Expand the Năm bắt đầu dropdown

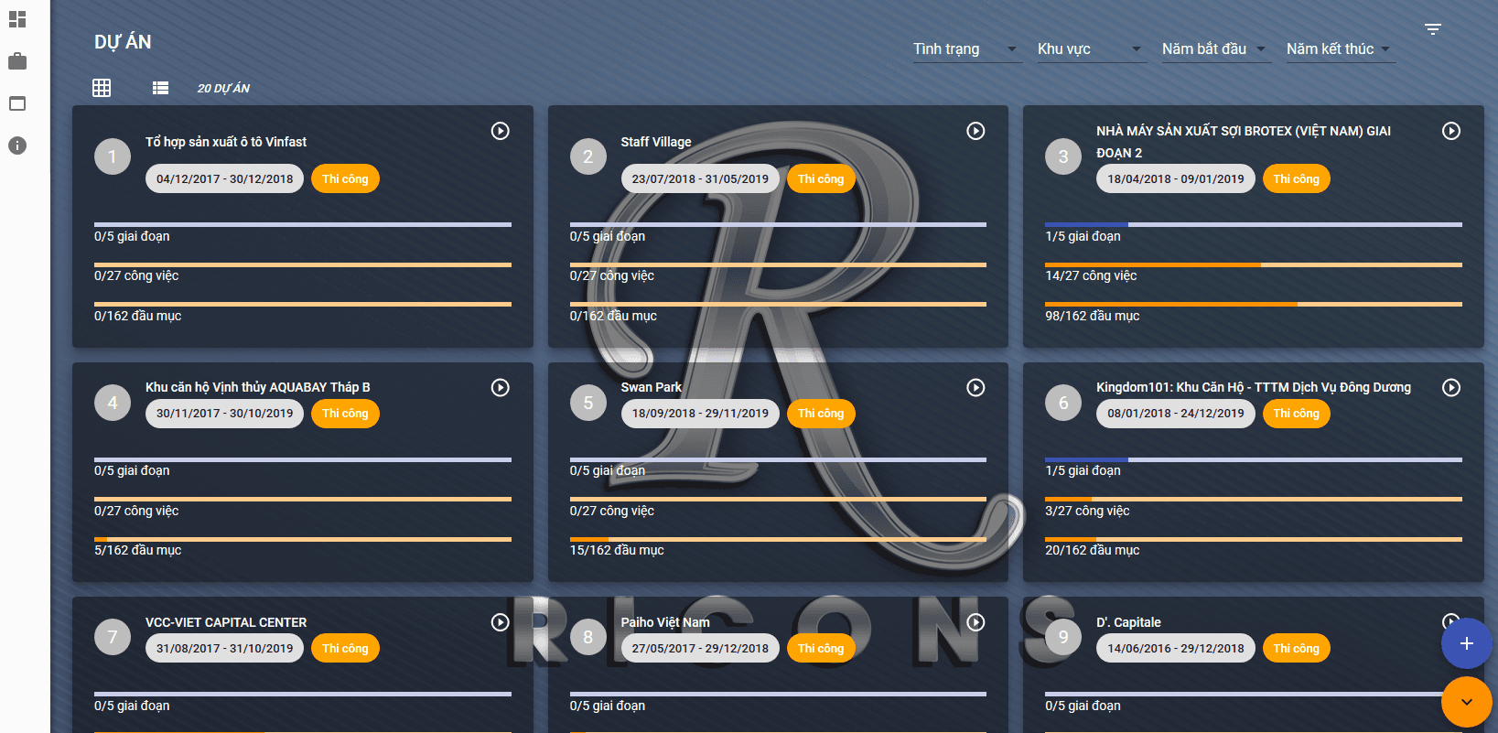[1213, 49]
